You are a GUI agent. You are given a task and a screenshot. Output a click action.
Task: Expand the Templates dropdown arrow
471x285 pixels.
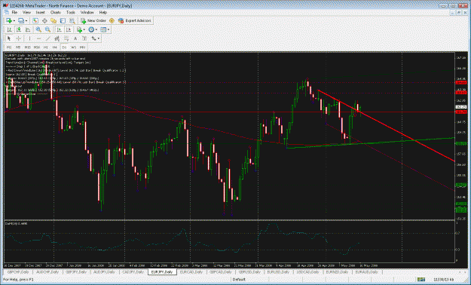pyautogui.click(x=109, y=29)
